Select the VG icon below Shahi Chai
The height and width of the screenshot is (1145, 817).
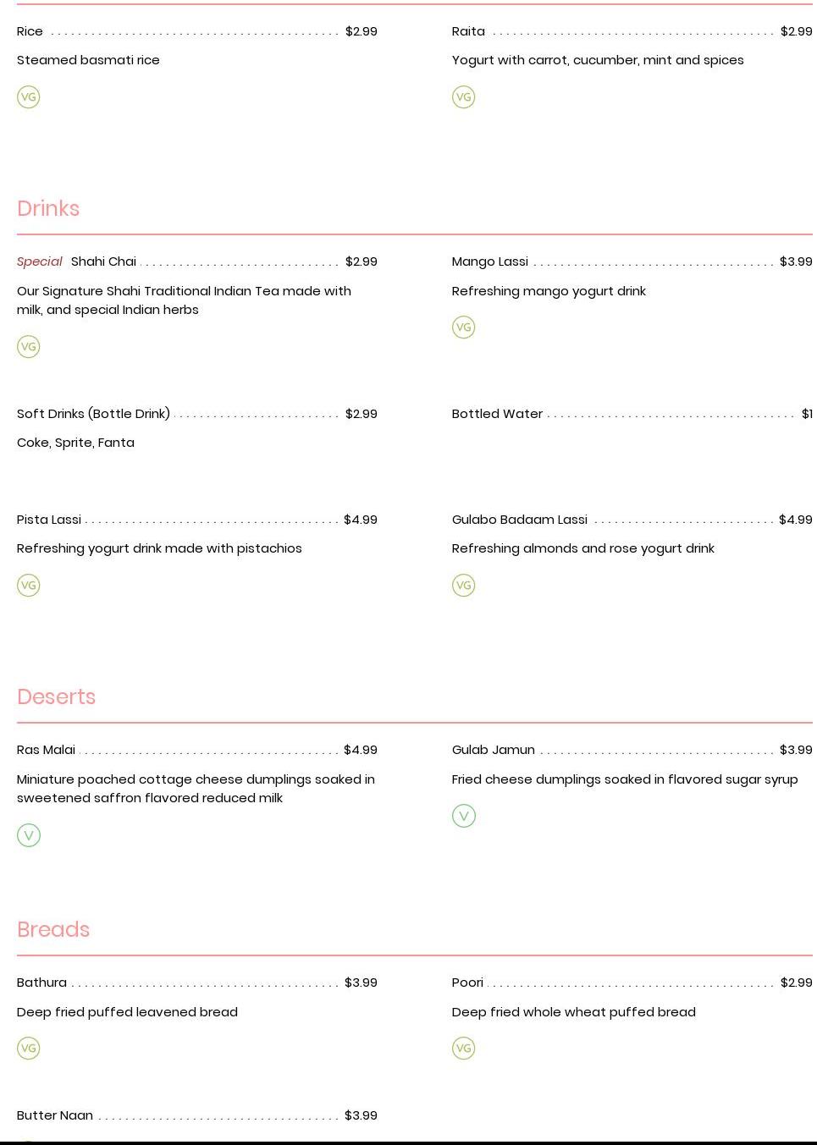[x=29, y=347]
